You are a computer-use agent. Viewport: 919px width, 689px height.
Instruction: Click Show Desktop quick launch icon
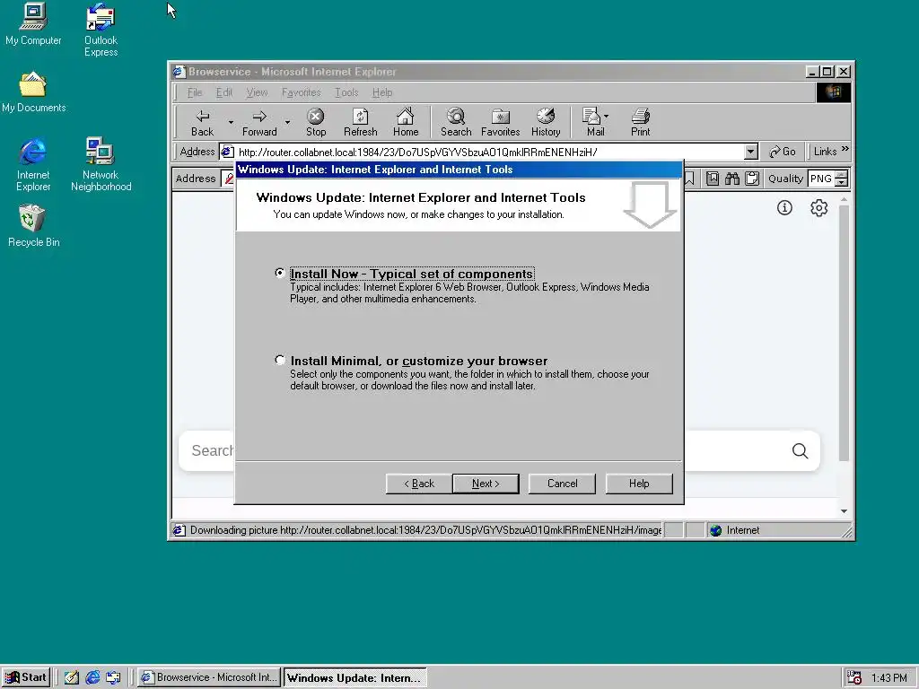[72, 678]
